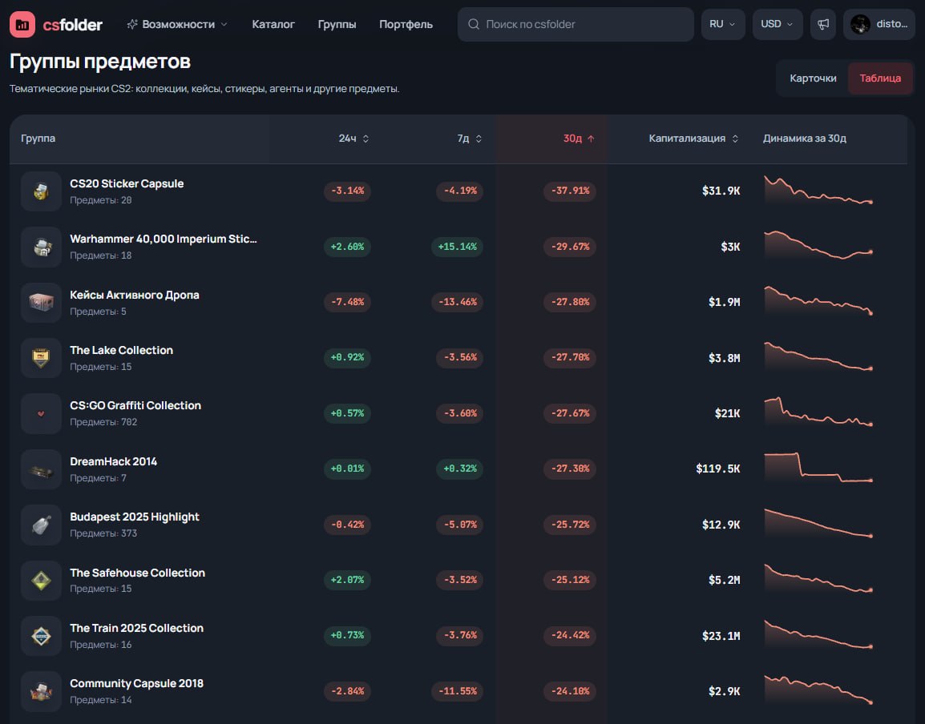Image resolution: width=925 pixels, height=724 pixels.
Task: Click the CS20 Sticker Capsule 30-day sparkline
Action: pos(818,191)
